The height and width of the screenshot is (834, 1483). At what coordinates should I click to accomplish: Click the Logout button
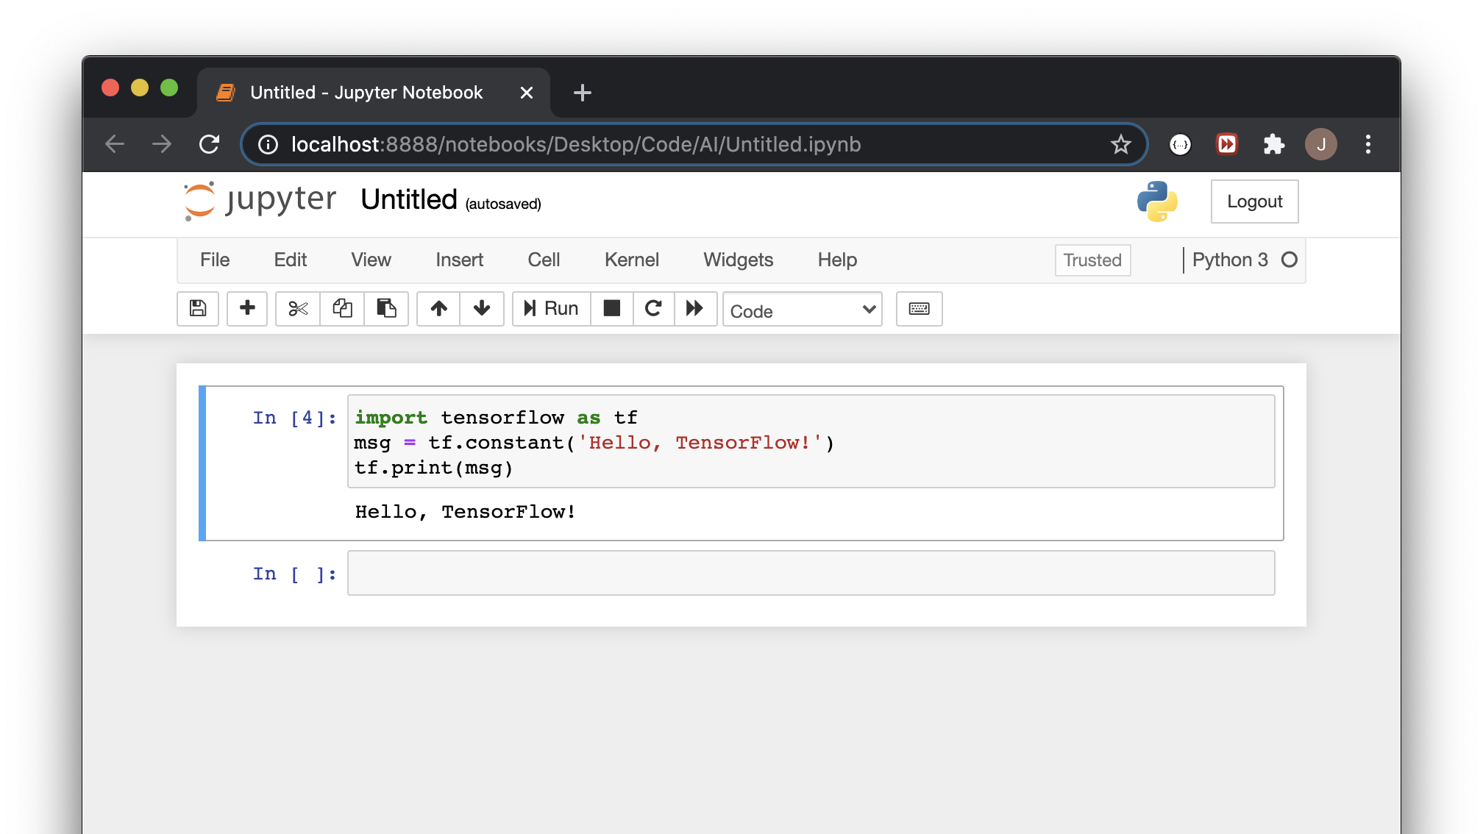pyautogui.click(x=1255, y=202)
